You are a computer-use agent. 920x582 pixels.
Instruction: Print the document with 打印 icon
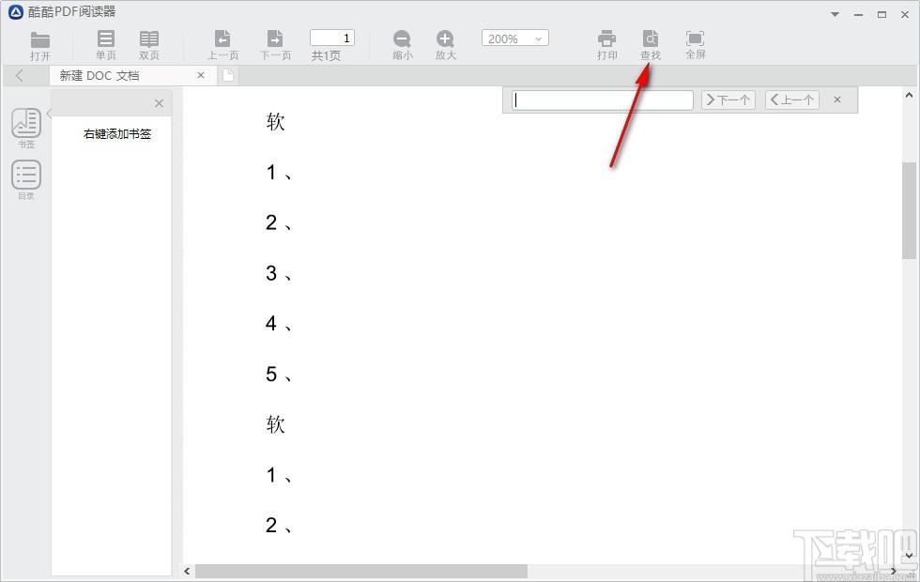[606, 45]
